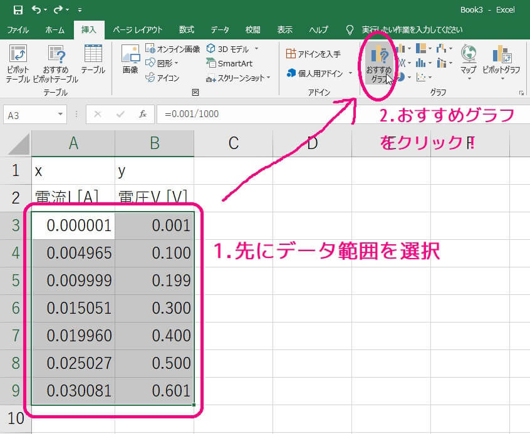Image resolution: width=530 pixels, height=434 pixels.
Task: Click the PivotChart (ピボットグラフ) icon
Action: tap(501, 54)
